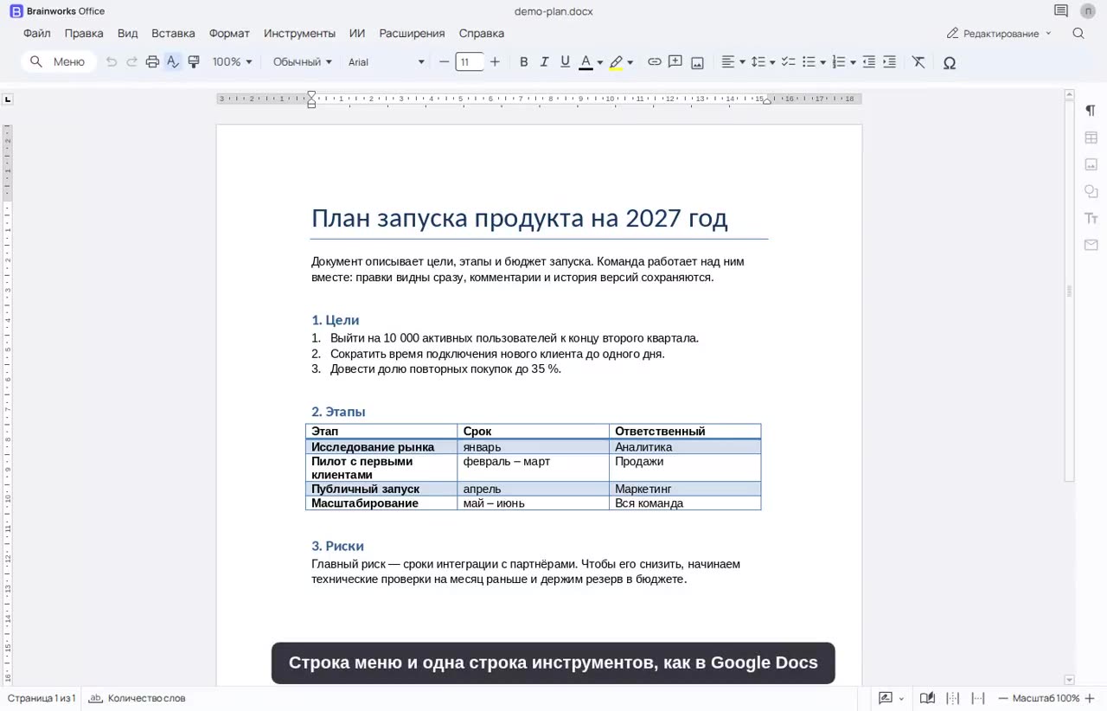Open the table panel icon in sidebar
Screen dimensions: 1107x711
(1091, 138)
